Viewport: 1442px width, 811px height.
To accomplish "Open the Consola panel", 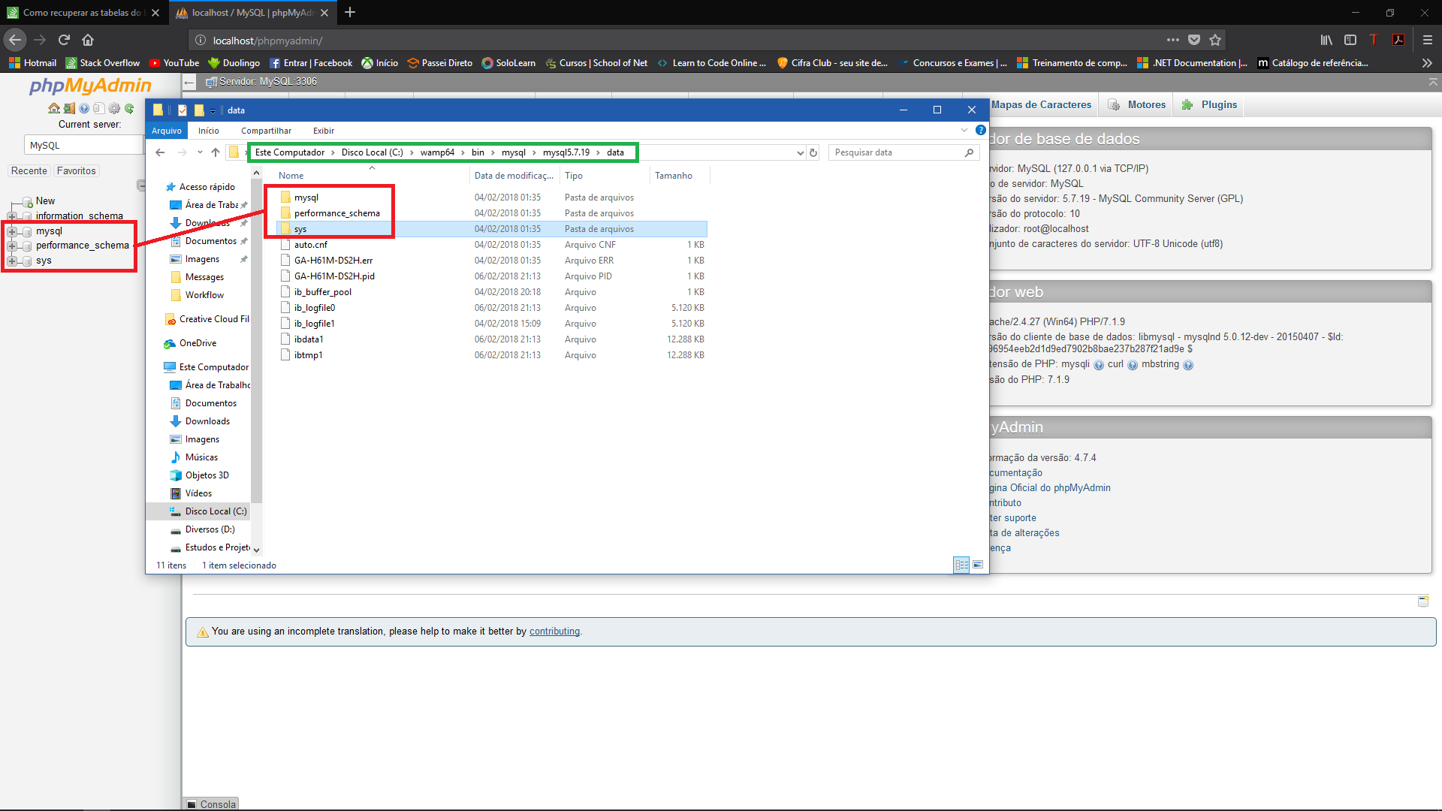I will [x=211, y=804].
